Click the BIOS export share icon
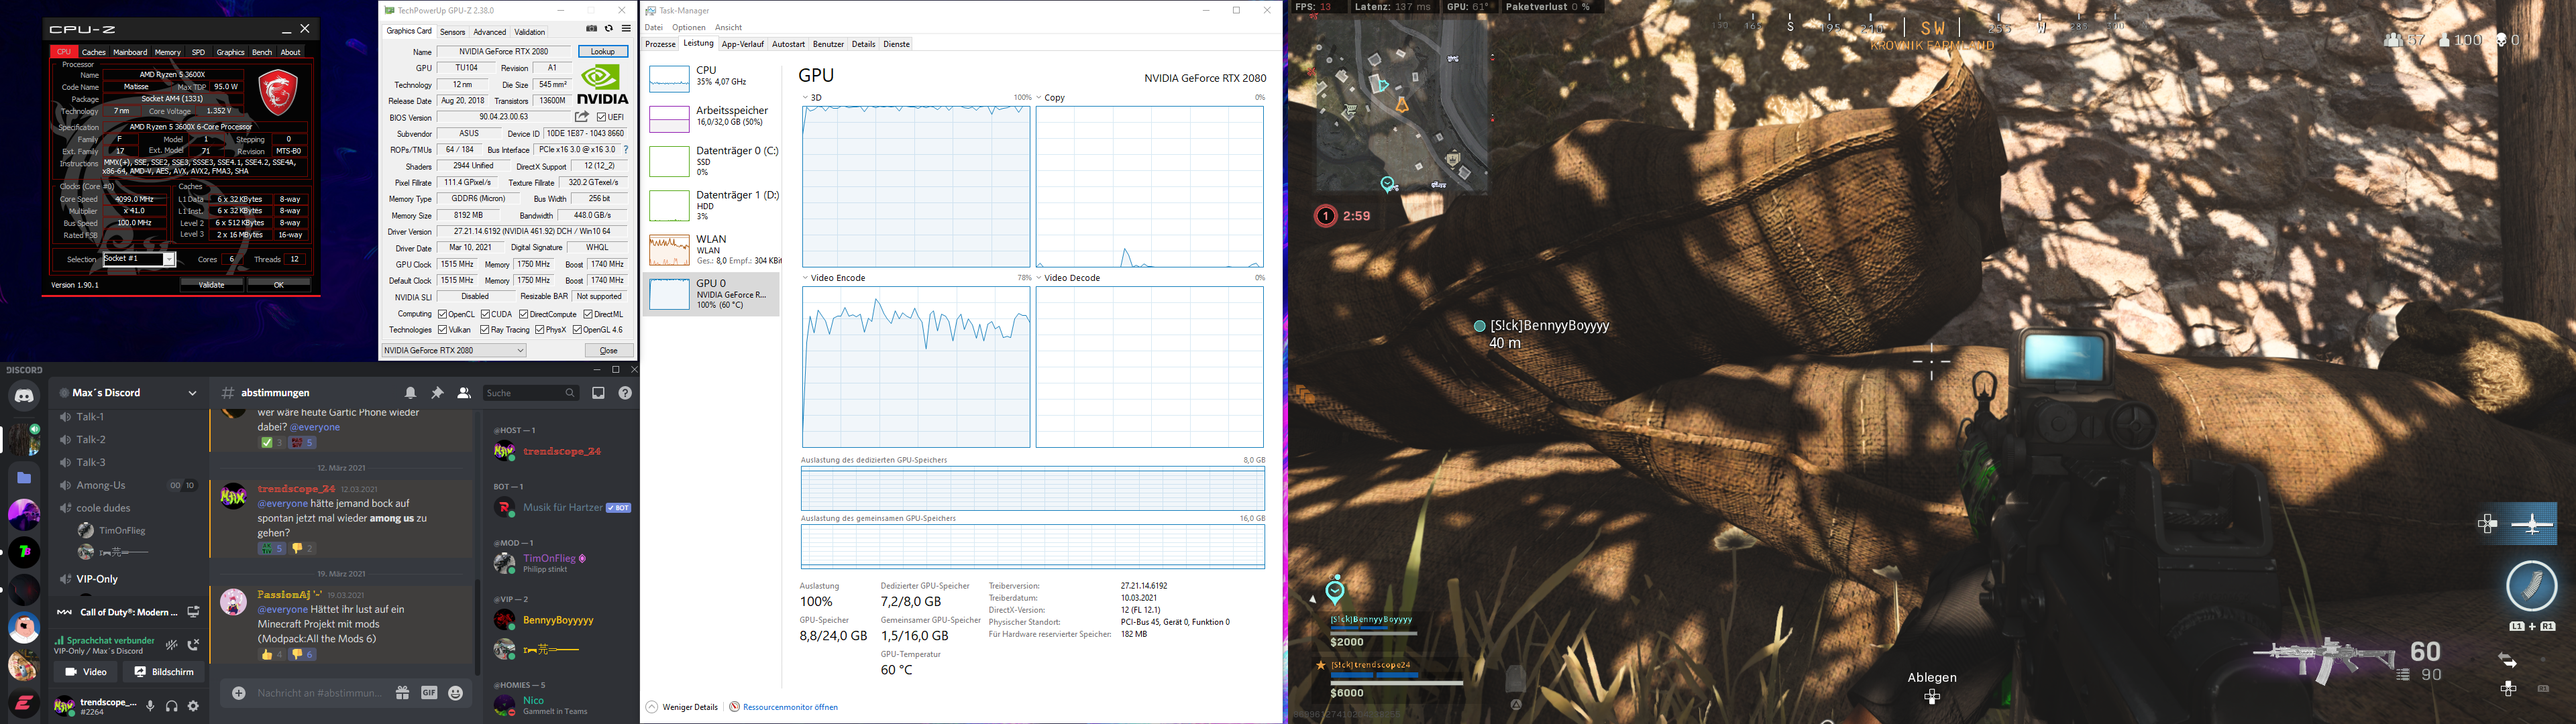This screenshot has height=724, width=2576. click(x=581, y=117)
